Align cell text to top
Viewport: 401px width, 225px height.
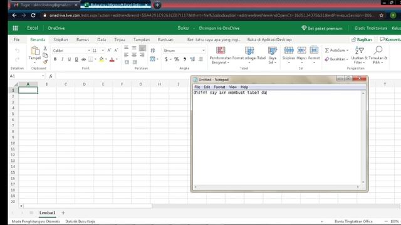126,47
